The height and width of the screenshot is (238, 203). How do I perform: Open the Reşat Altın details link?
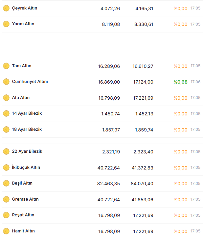pos(23,215)
